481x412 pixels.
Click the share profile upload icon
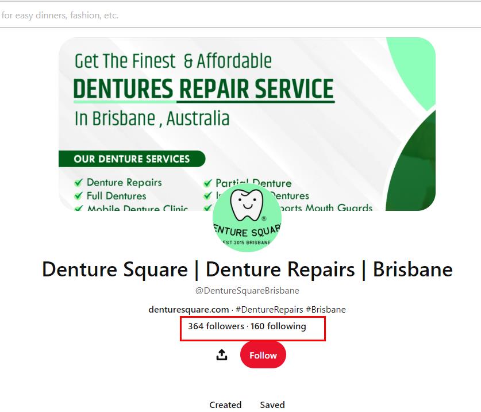click(x=222, y=355)
